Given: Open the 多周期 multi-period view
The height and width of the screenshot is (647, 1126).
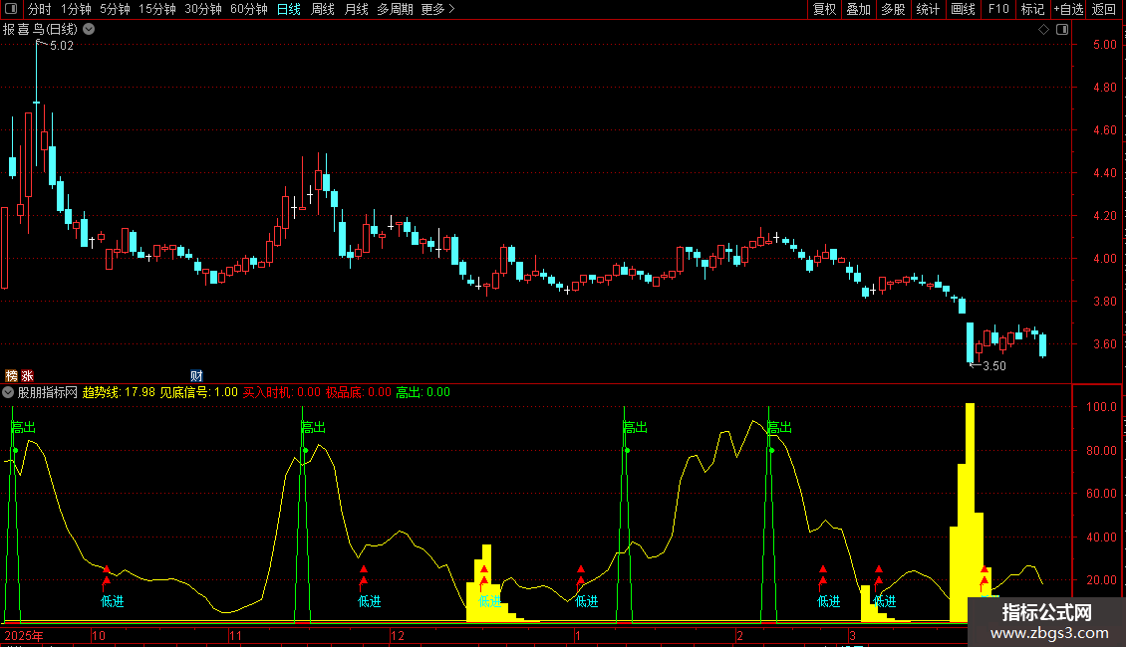Looking at the screenshot, I should (x=395, y=9).
